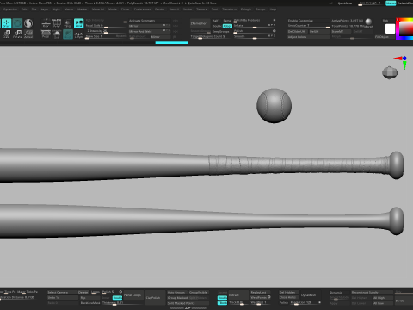Image resolution: width=413 pixels, height=310 pixels.
Task: Click the camera head orientation widget
Action: 390,72
